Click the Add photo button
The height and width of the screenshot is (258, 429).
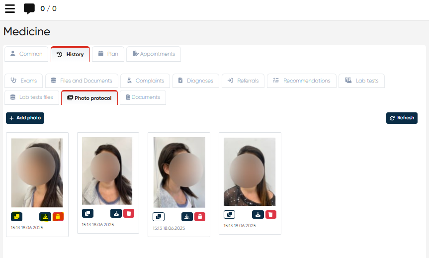(x=25, y=118)
